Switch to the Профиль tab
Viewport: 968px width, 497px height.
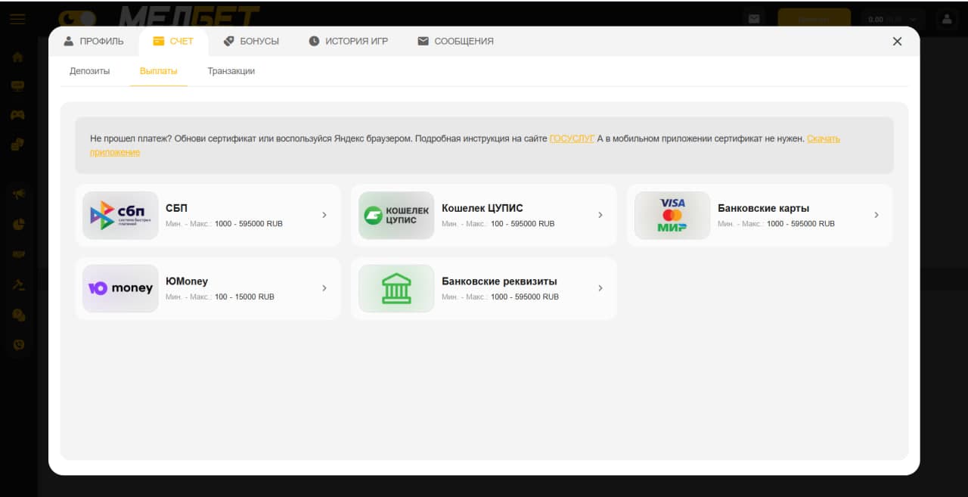(94, 42)
